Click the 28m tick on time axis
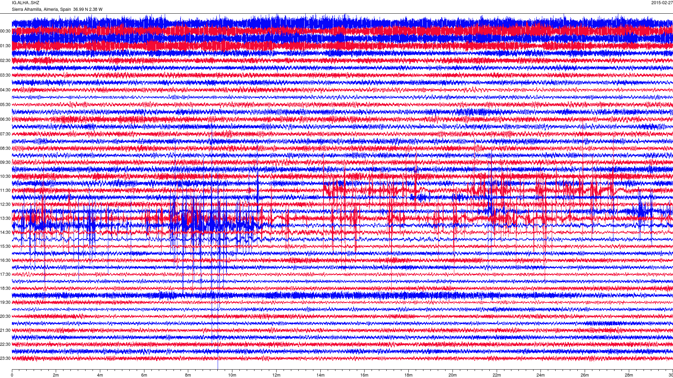The height and width of the screenshot is (378, 673). (629, 375)
